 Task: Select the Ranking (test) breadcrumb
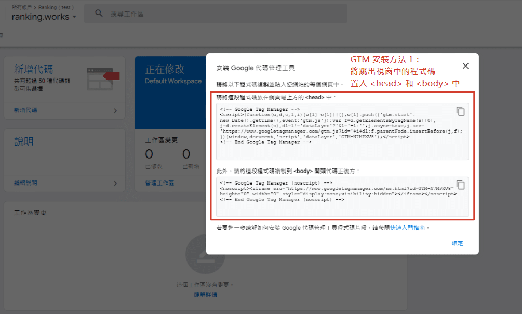coord(55,7)
